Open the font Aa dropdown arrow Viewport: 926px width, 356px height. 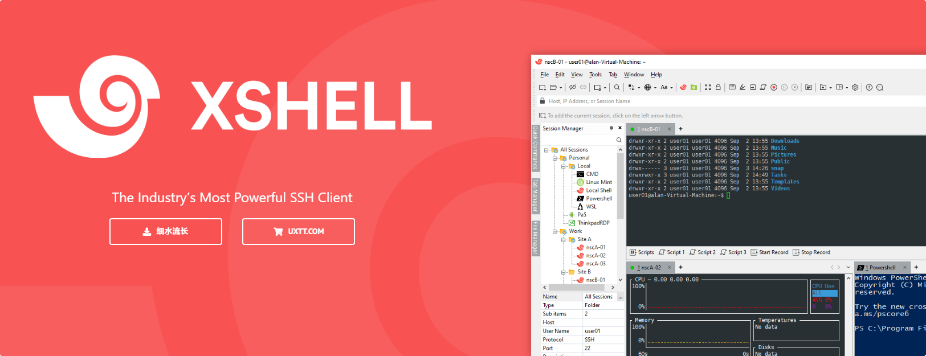671,88
